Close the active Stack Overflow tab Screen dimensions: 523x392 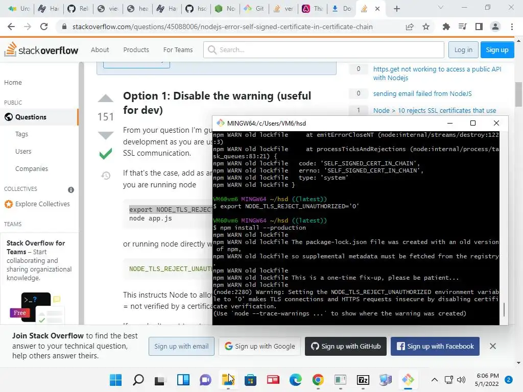click(377, 9)
